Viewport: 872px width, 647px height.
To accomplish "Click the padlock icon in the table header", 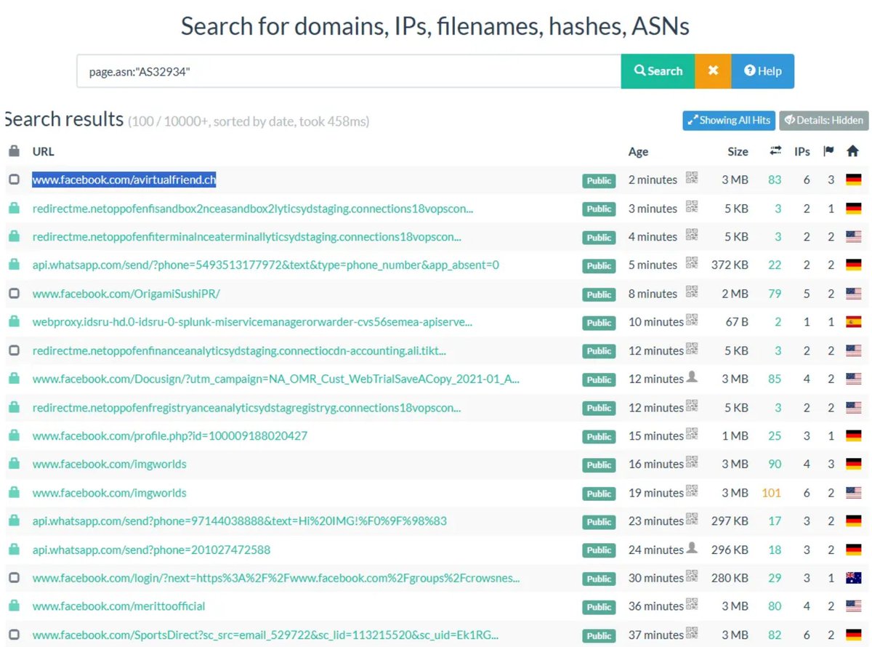I will [x=14, y=151].
